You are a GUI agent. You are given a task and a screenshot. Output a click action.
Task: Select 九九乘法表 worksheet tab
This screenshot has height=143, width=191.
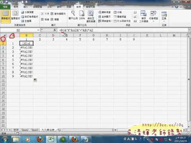point(48,130)
